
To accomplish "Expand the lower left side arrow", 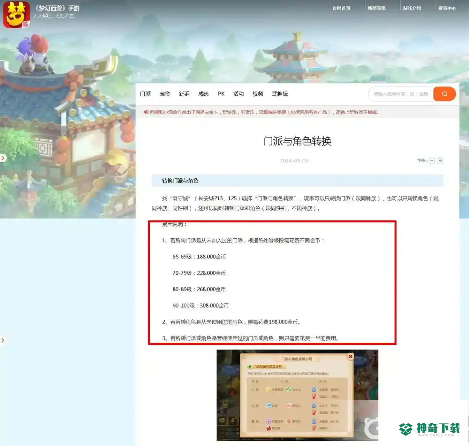I will [3, 340].
